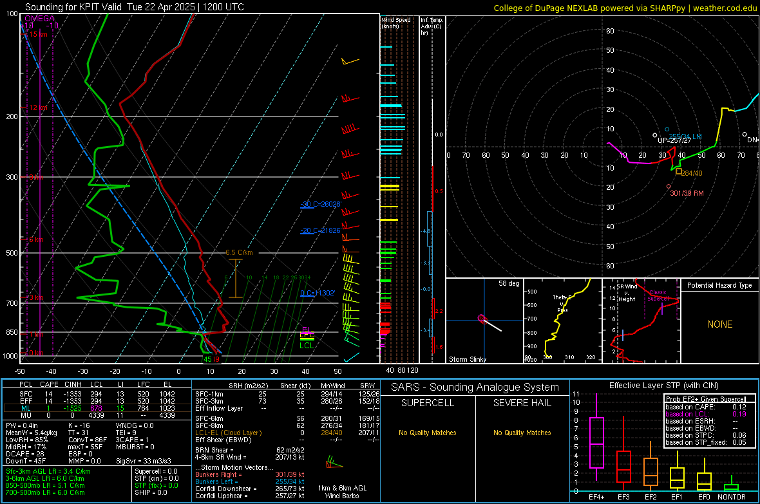This screenshot has height=504, width=760.
Task: Click the 'Inf. Temp. Adv.' panel header
Action: pyautogui.click(x=432, y=26)
